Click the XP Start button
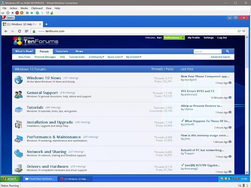 pyautogui.click(x=11, y=179)
